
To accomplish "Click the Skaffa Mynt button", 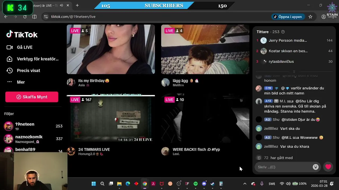I will (x=32, y=97).
